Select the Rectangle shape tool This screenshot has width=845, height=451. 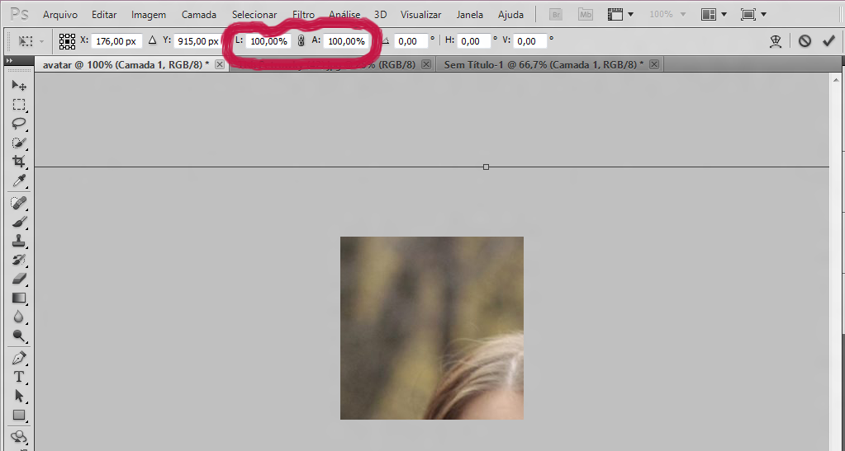[19, 415]
